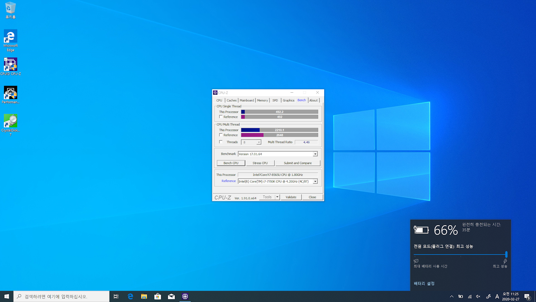This screenshot has height=302, width=536.
Task: Open the CrystalDiskMark 7 desktop shortcut
Action: tap(10, 125)
